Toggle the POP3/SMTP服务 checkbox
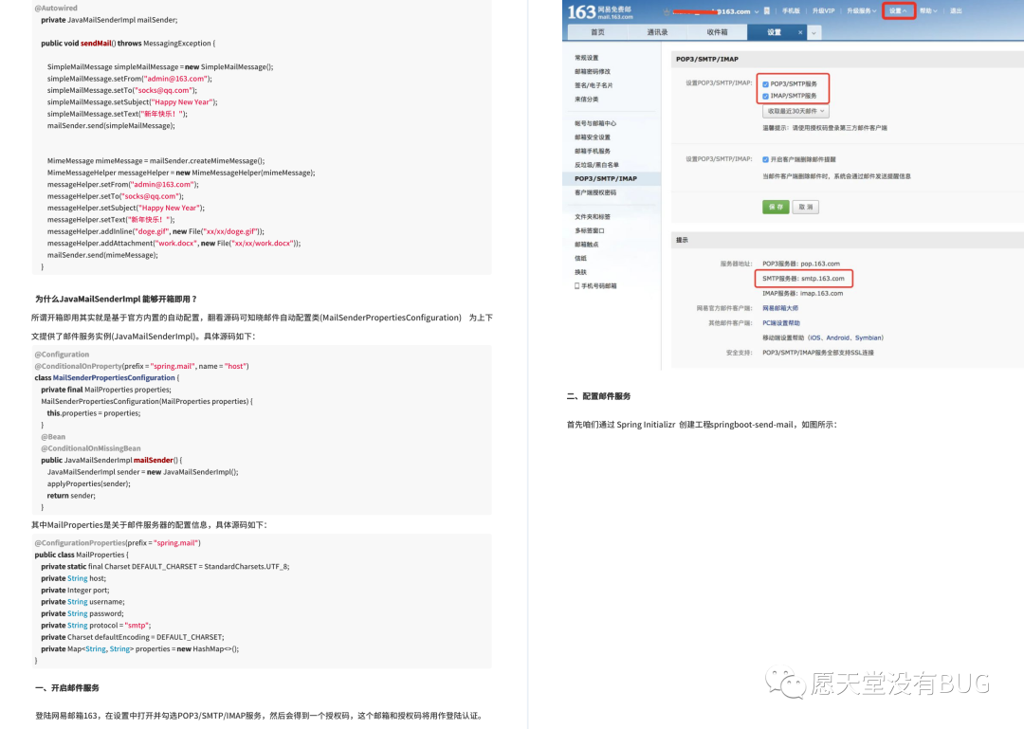 [x=765, y=84]
